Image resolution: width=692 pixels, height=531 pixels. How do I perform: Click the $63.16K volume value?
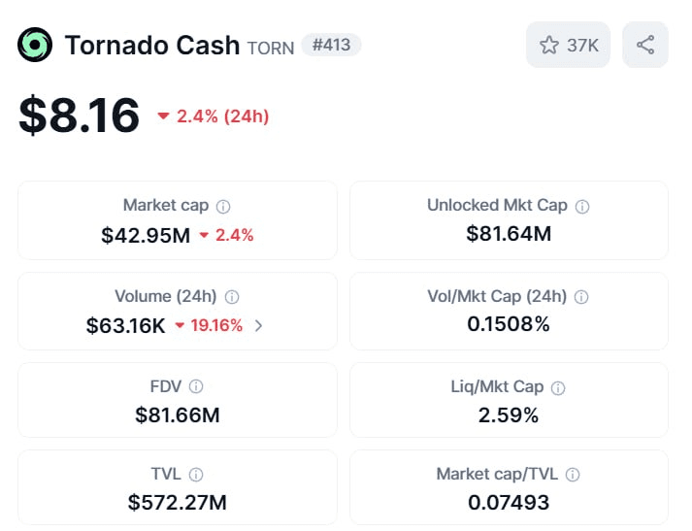point(126,326)
